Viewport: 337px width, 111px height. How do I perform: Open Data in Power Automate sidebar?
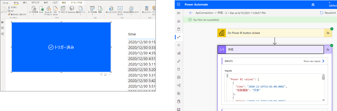click(179, 69)
